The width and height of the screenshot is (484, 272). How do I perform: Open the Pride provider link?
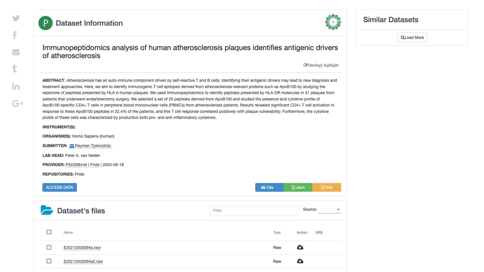tap(95, 165)
